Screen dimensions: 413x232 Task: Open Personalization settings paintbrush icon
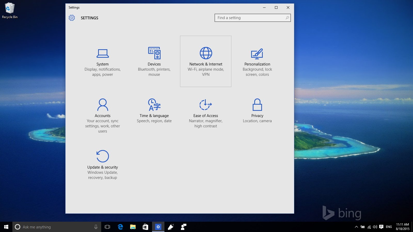(257, 53)
